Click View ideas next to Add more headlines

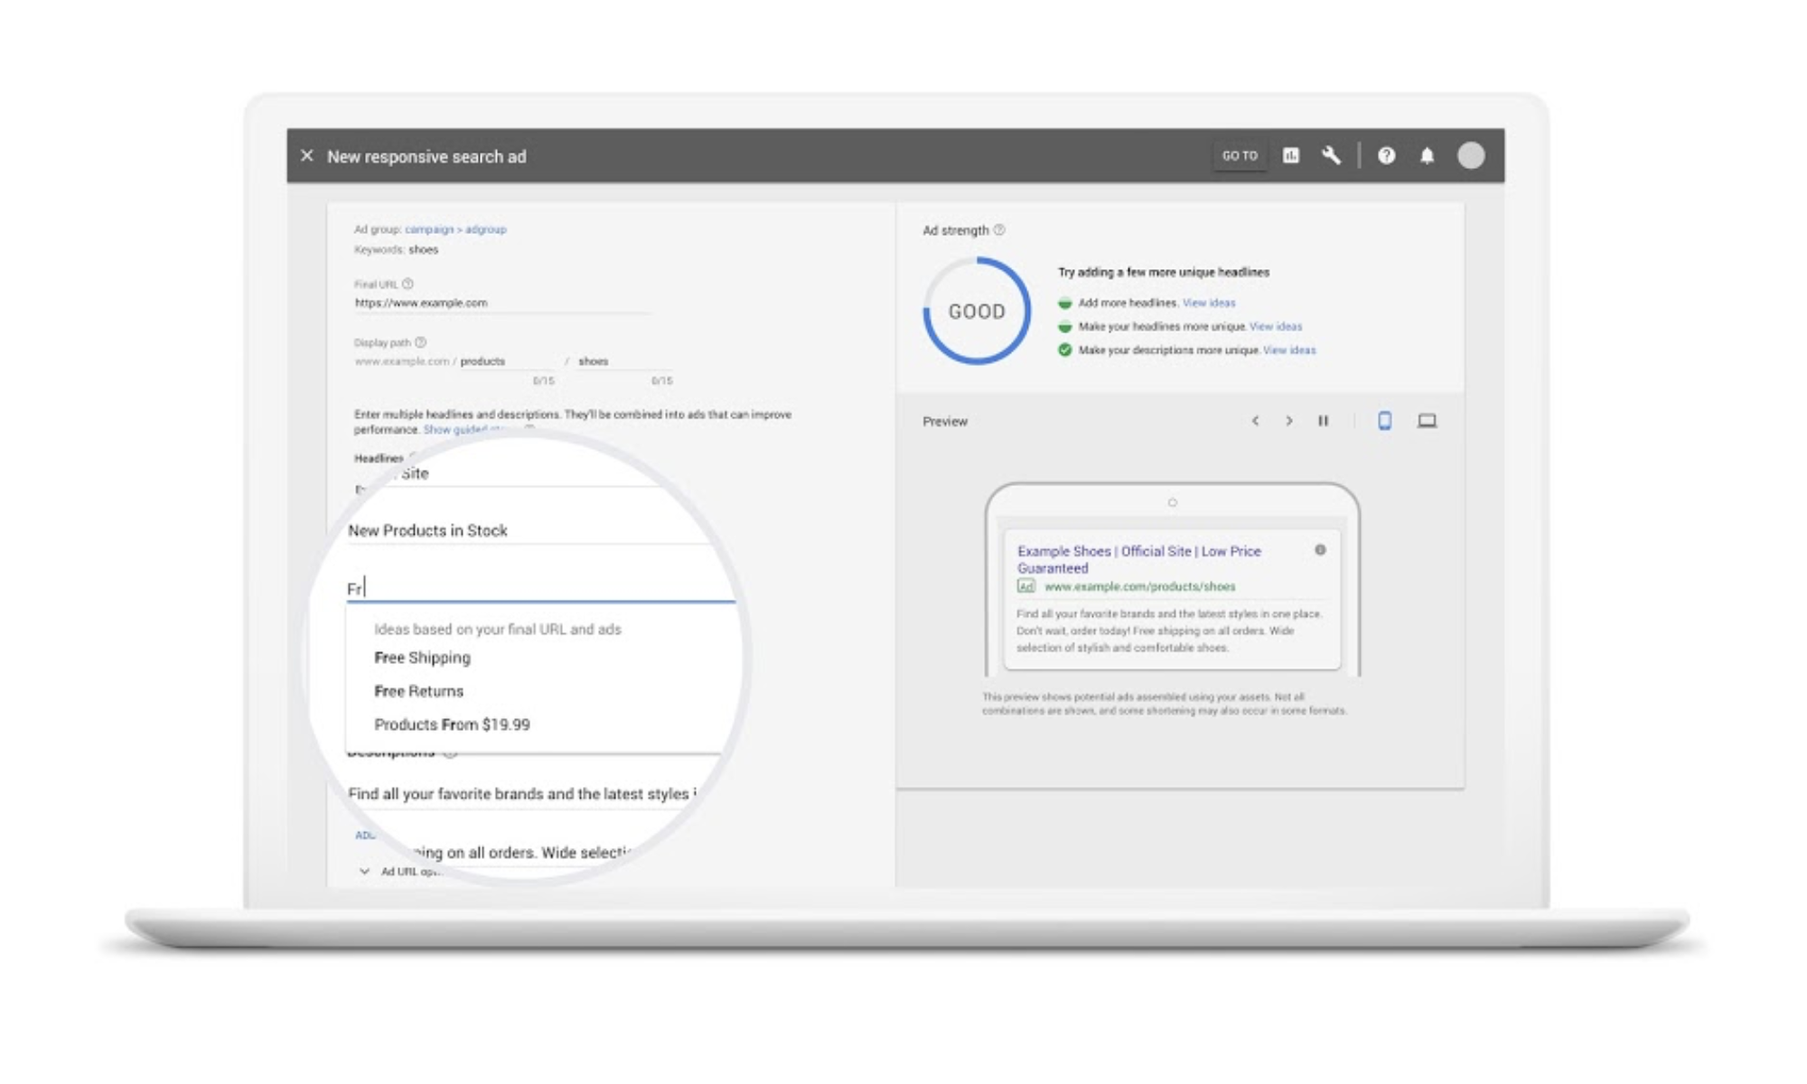click(1208, 303)
